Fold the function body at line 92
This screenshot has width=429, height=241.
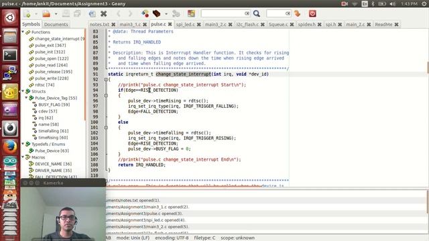click(x=106, y=80)
